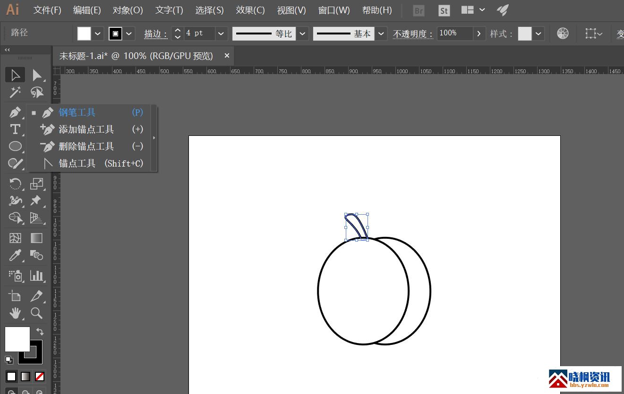Set paint mode to None
The width and height of the screenshot is (624, 394).
[x=40, y=377]
